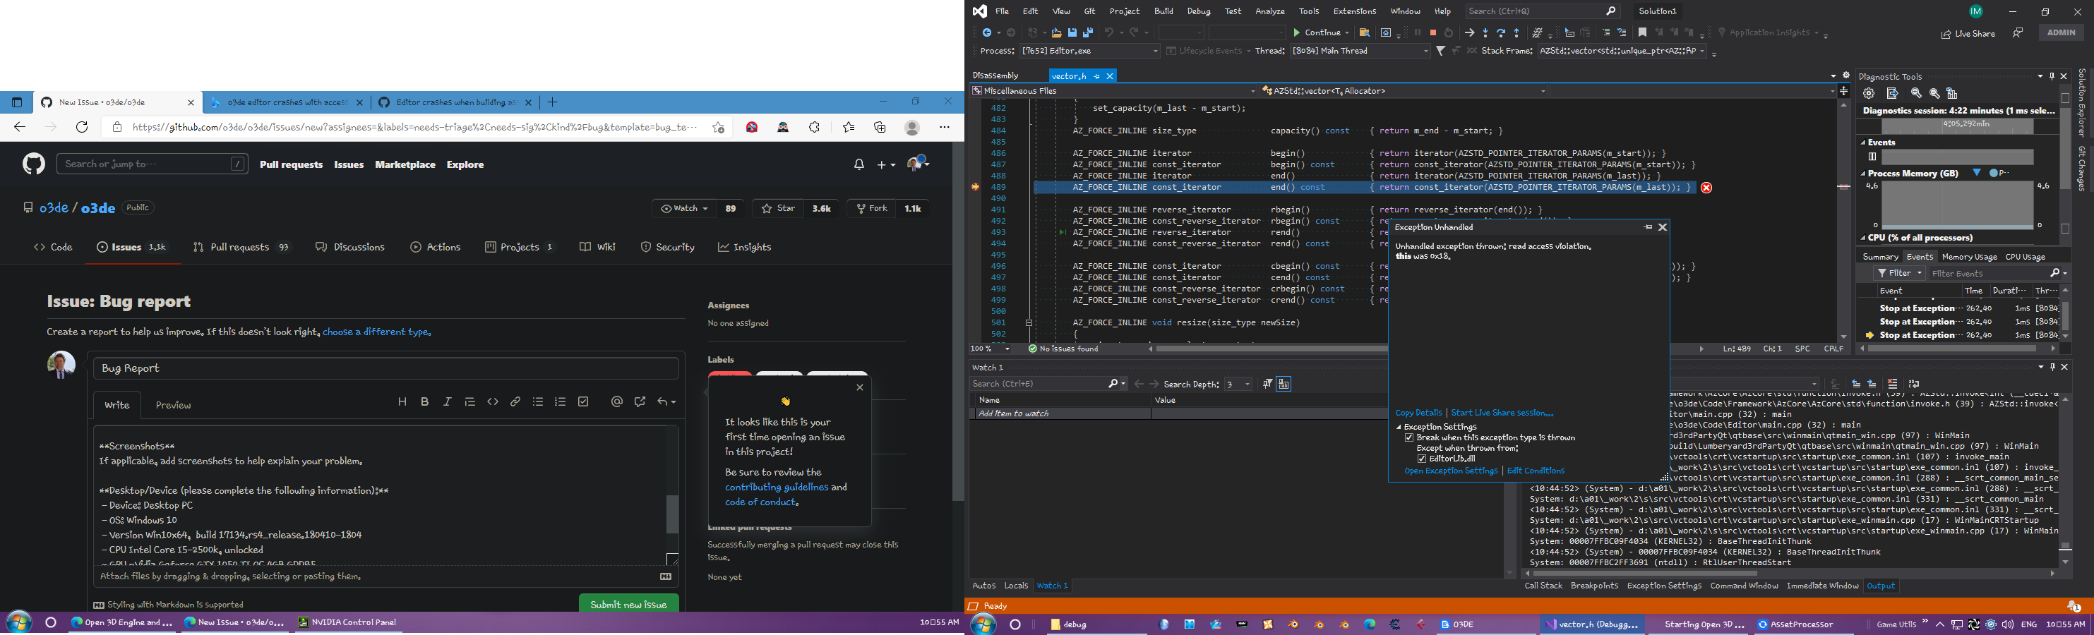Toggle 'Break when this exception type is thrown'
Screen dimensions: 2094x635
click(1410, 437)
